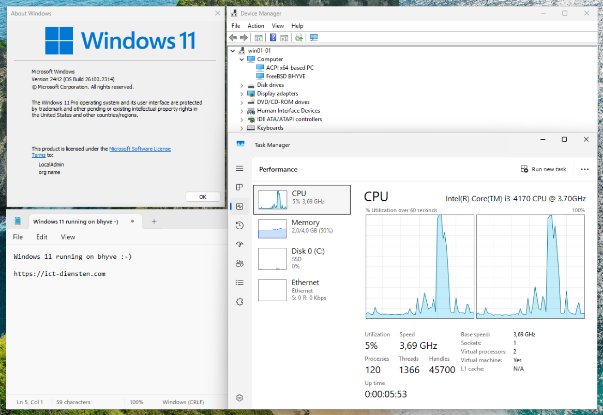Collapse the Computer category in Device Manager
603x415 pixels.
242,59
